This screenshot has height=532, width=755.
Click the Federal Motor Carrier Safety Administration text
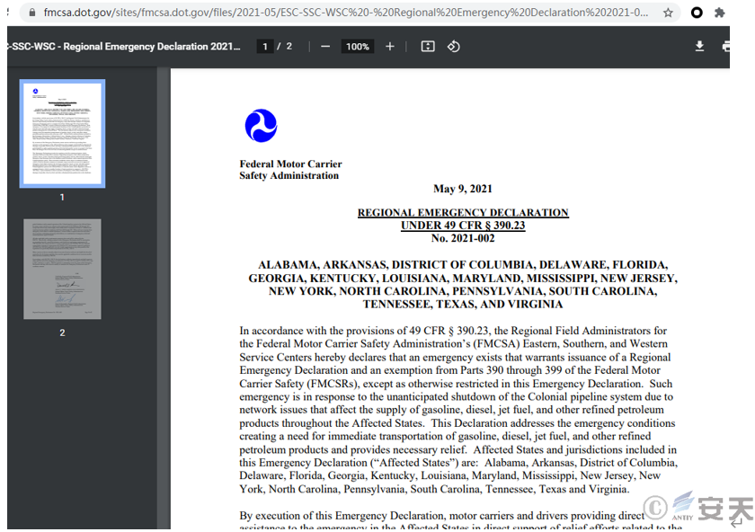coord(290,170)
